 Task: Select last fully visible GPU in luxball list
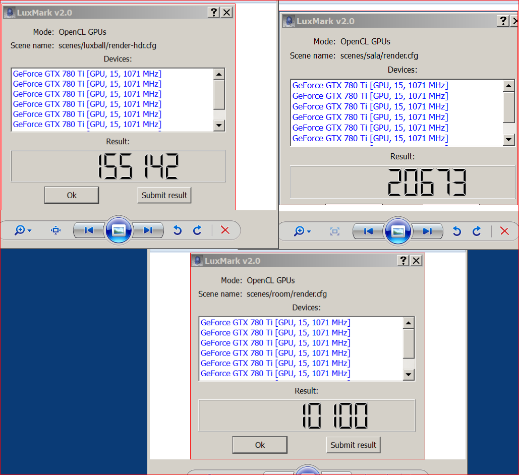point(87,124)
